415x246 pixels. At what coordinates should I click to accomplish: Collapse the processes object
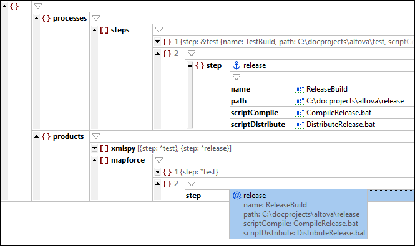[x=37, y=18]
